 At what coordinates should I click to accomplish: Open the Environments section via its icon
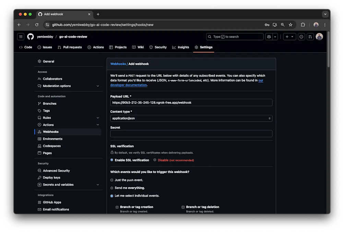click(x=40, y=139)
